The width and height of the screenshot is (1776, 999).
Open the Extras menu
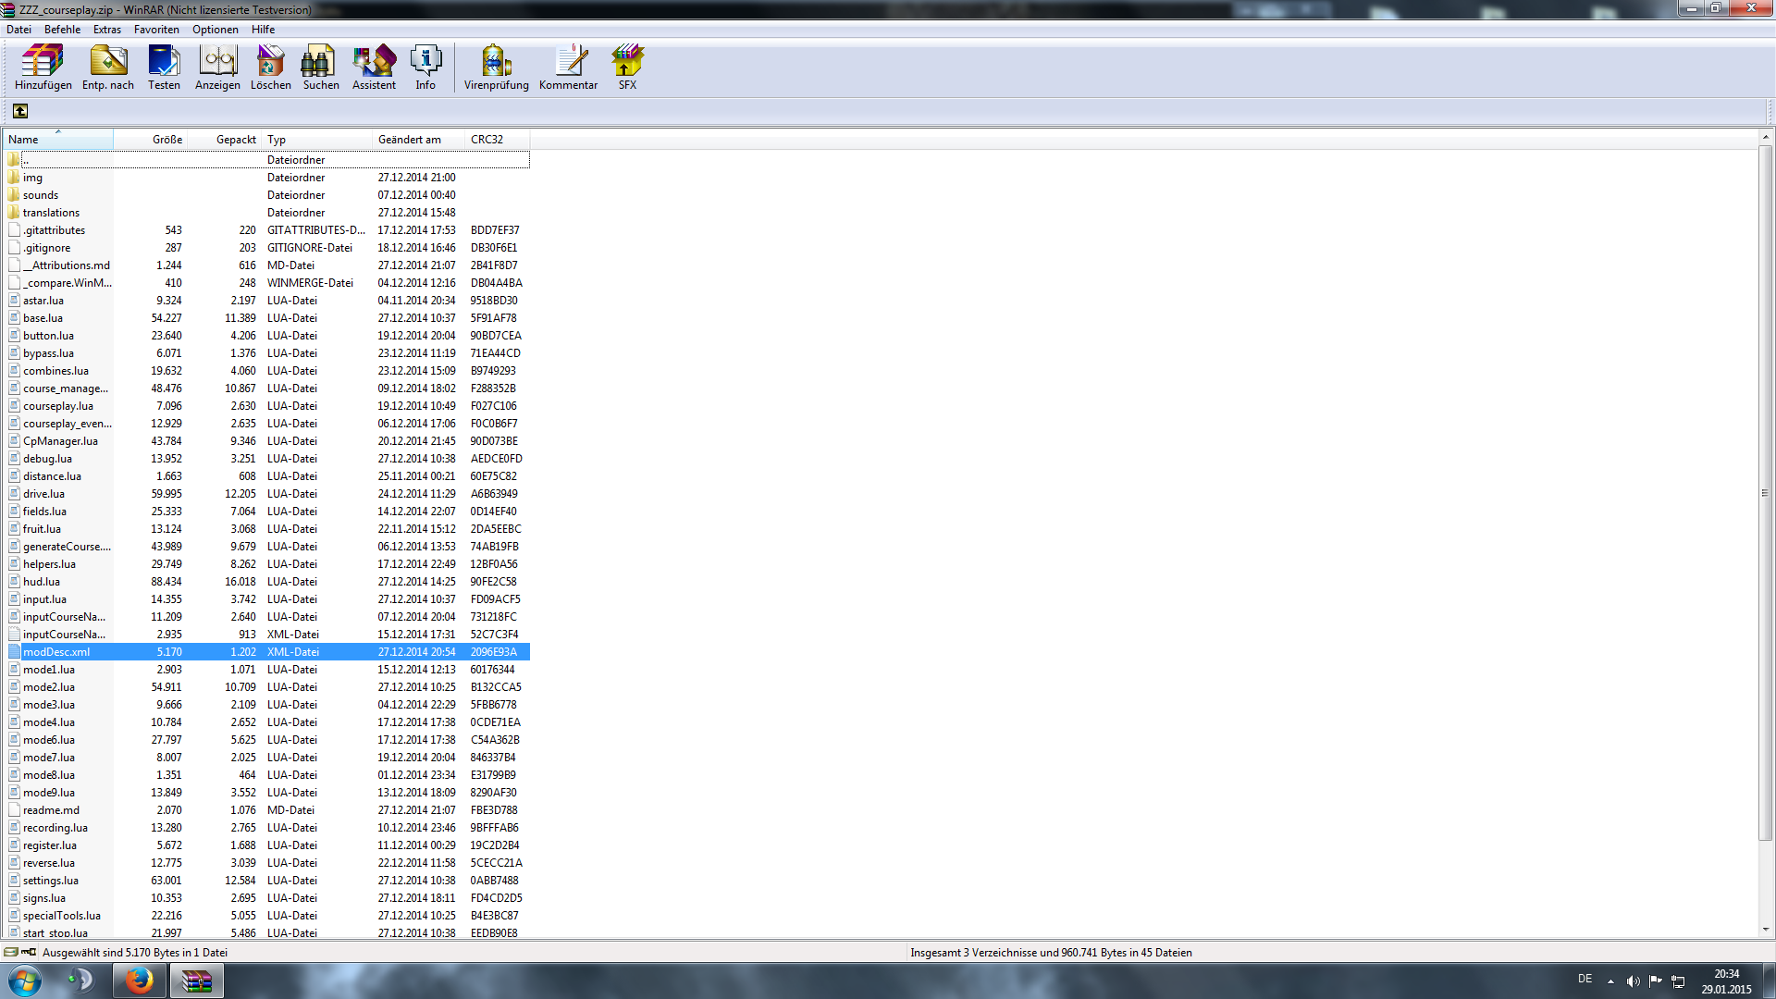pyautogui.click(x=107, y=30)
